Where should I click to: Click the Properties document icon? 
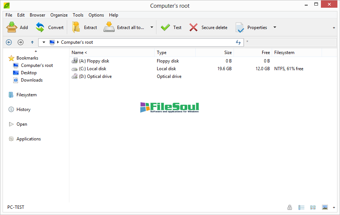240,28
